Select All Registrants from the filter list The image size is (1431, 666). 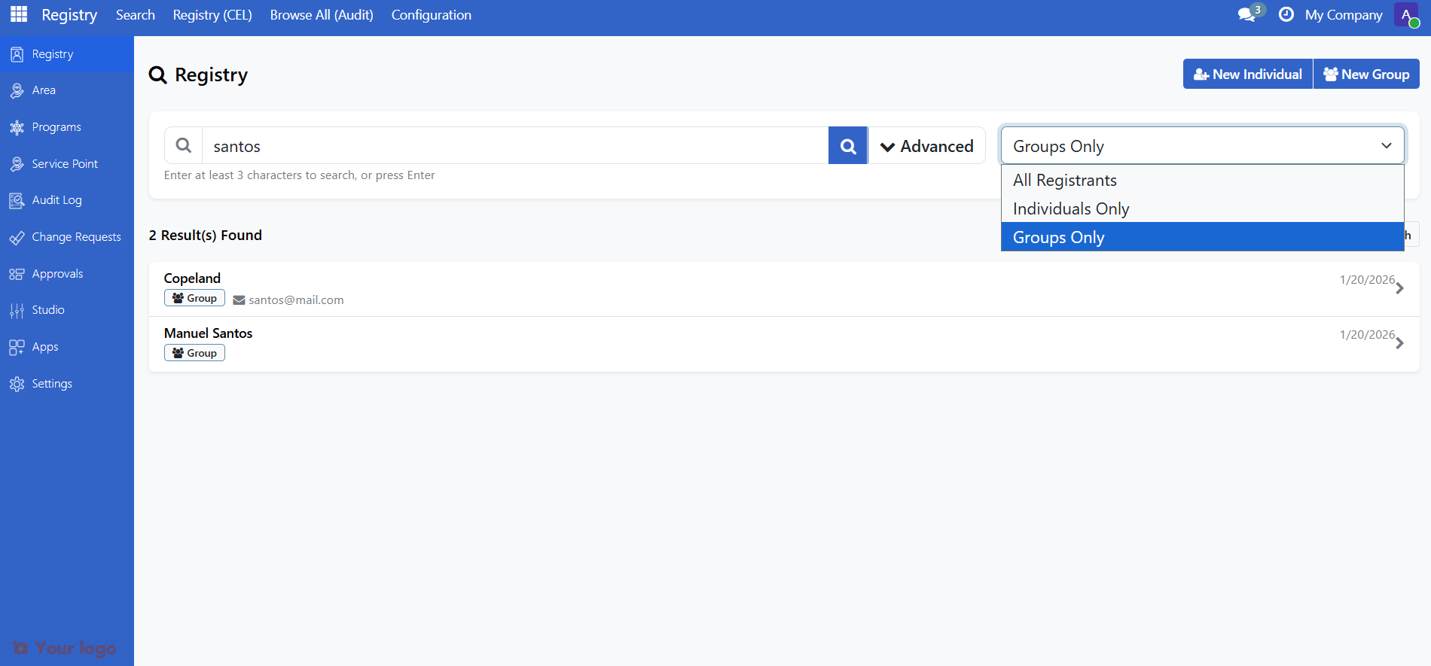tap(1202, 181)
